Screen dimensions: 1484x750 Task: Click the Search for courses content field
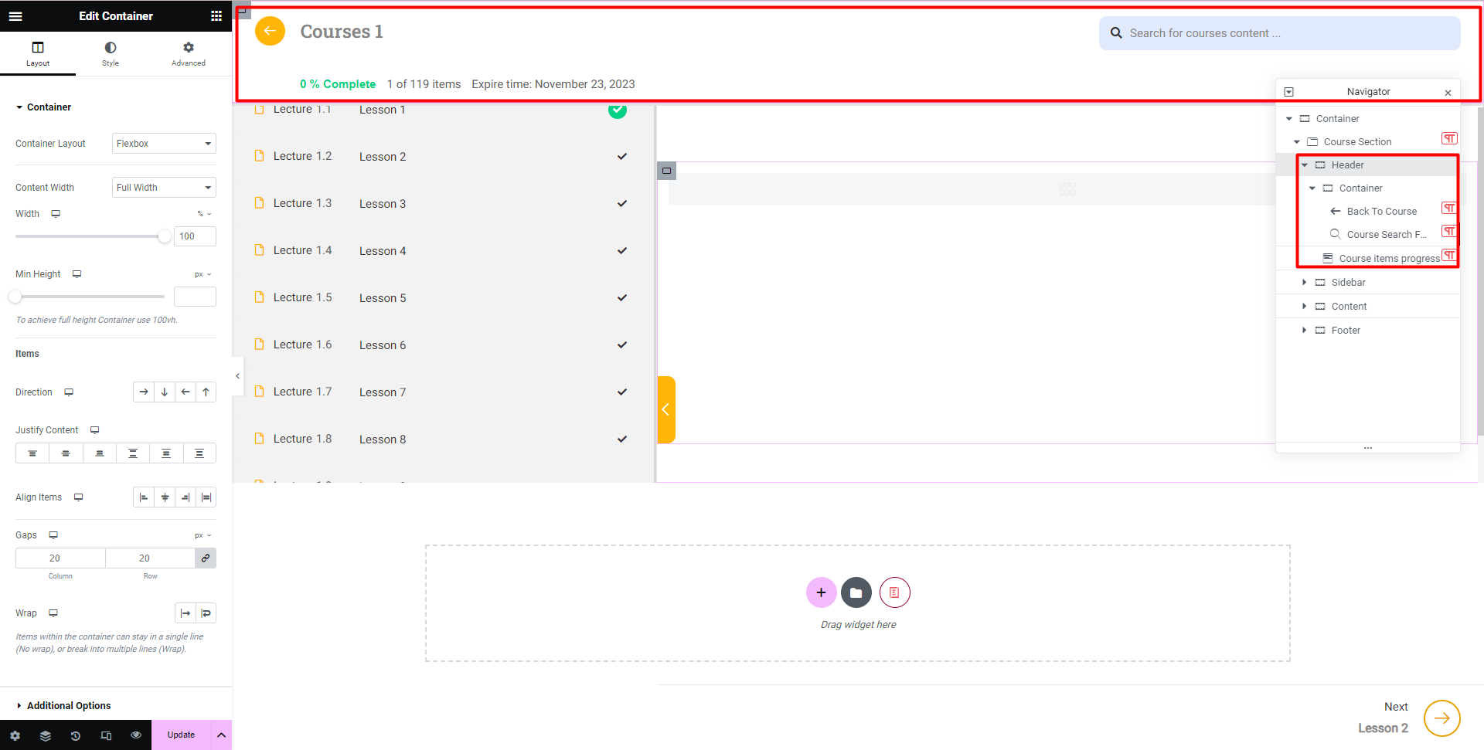pyautogui.click(x=1280, y=33)
